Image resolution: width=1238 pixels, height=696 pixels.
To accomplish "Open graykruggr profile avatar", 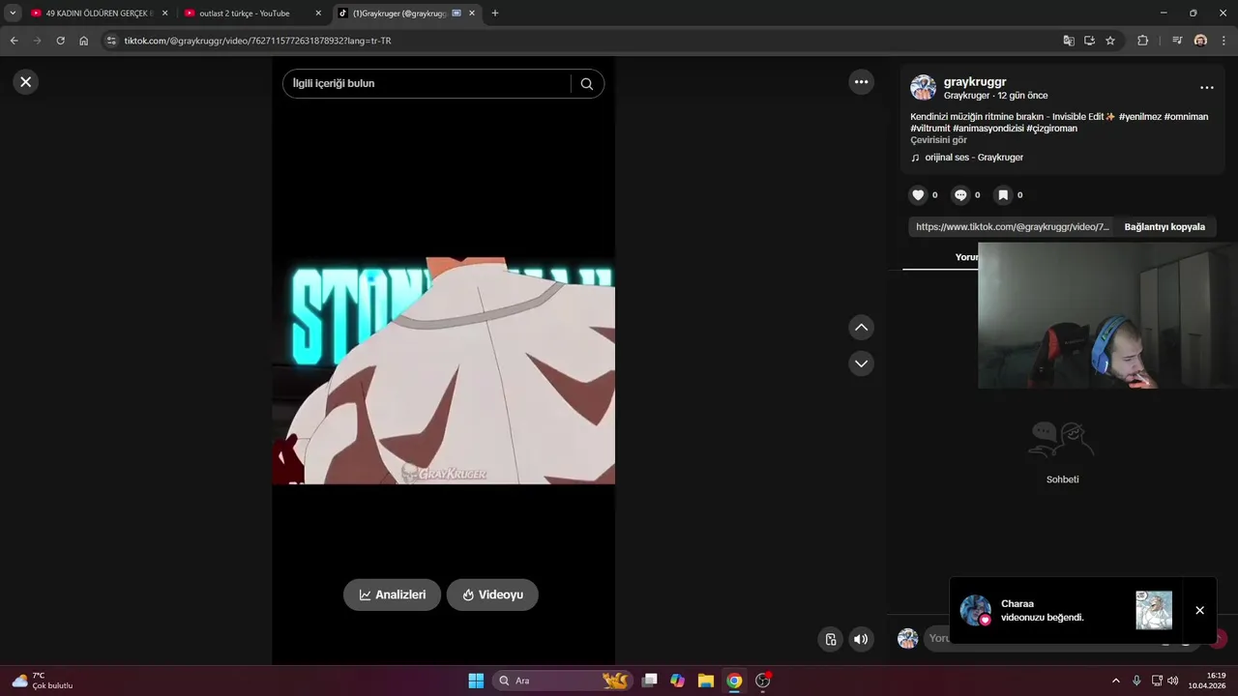I will [923, 88].
